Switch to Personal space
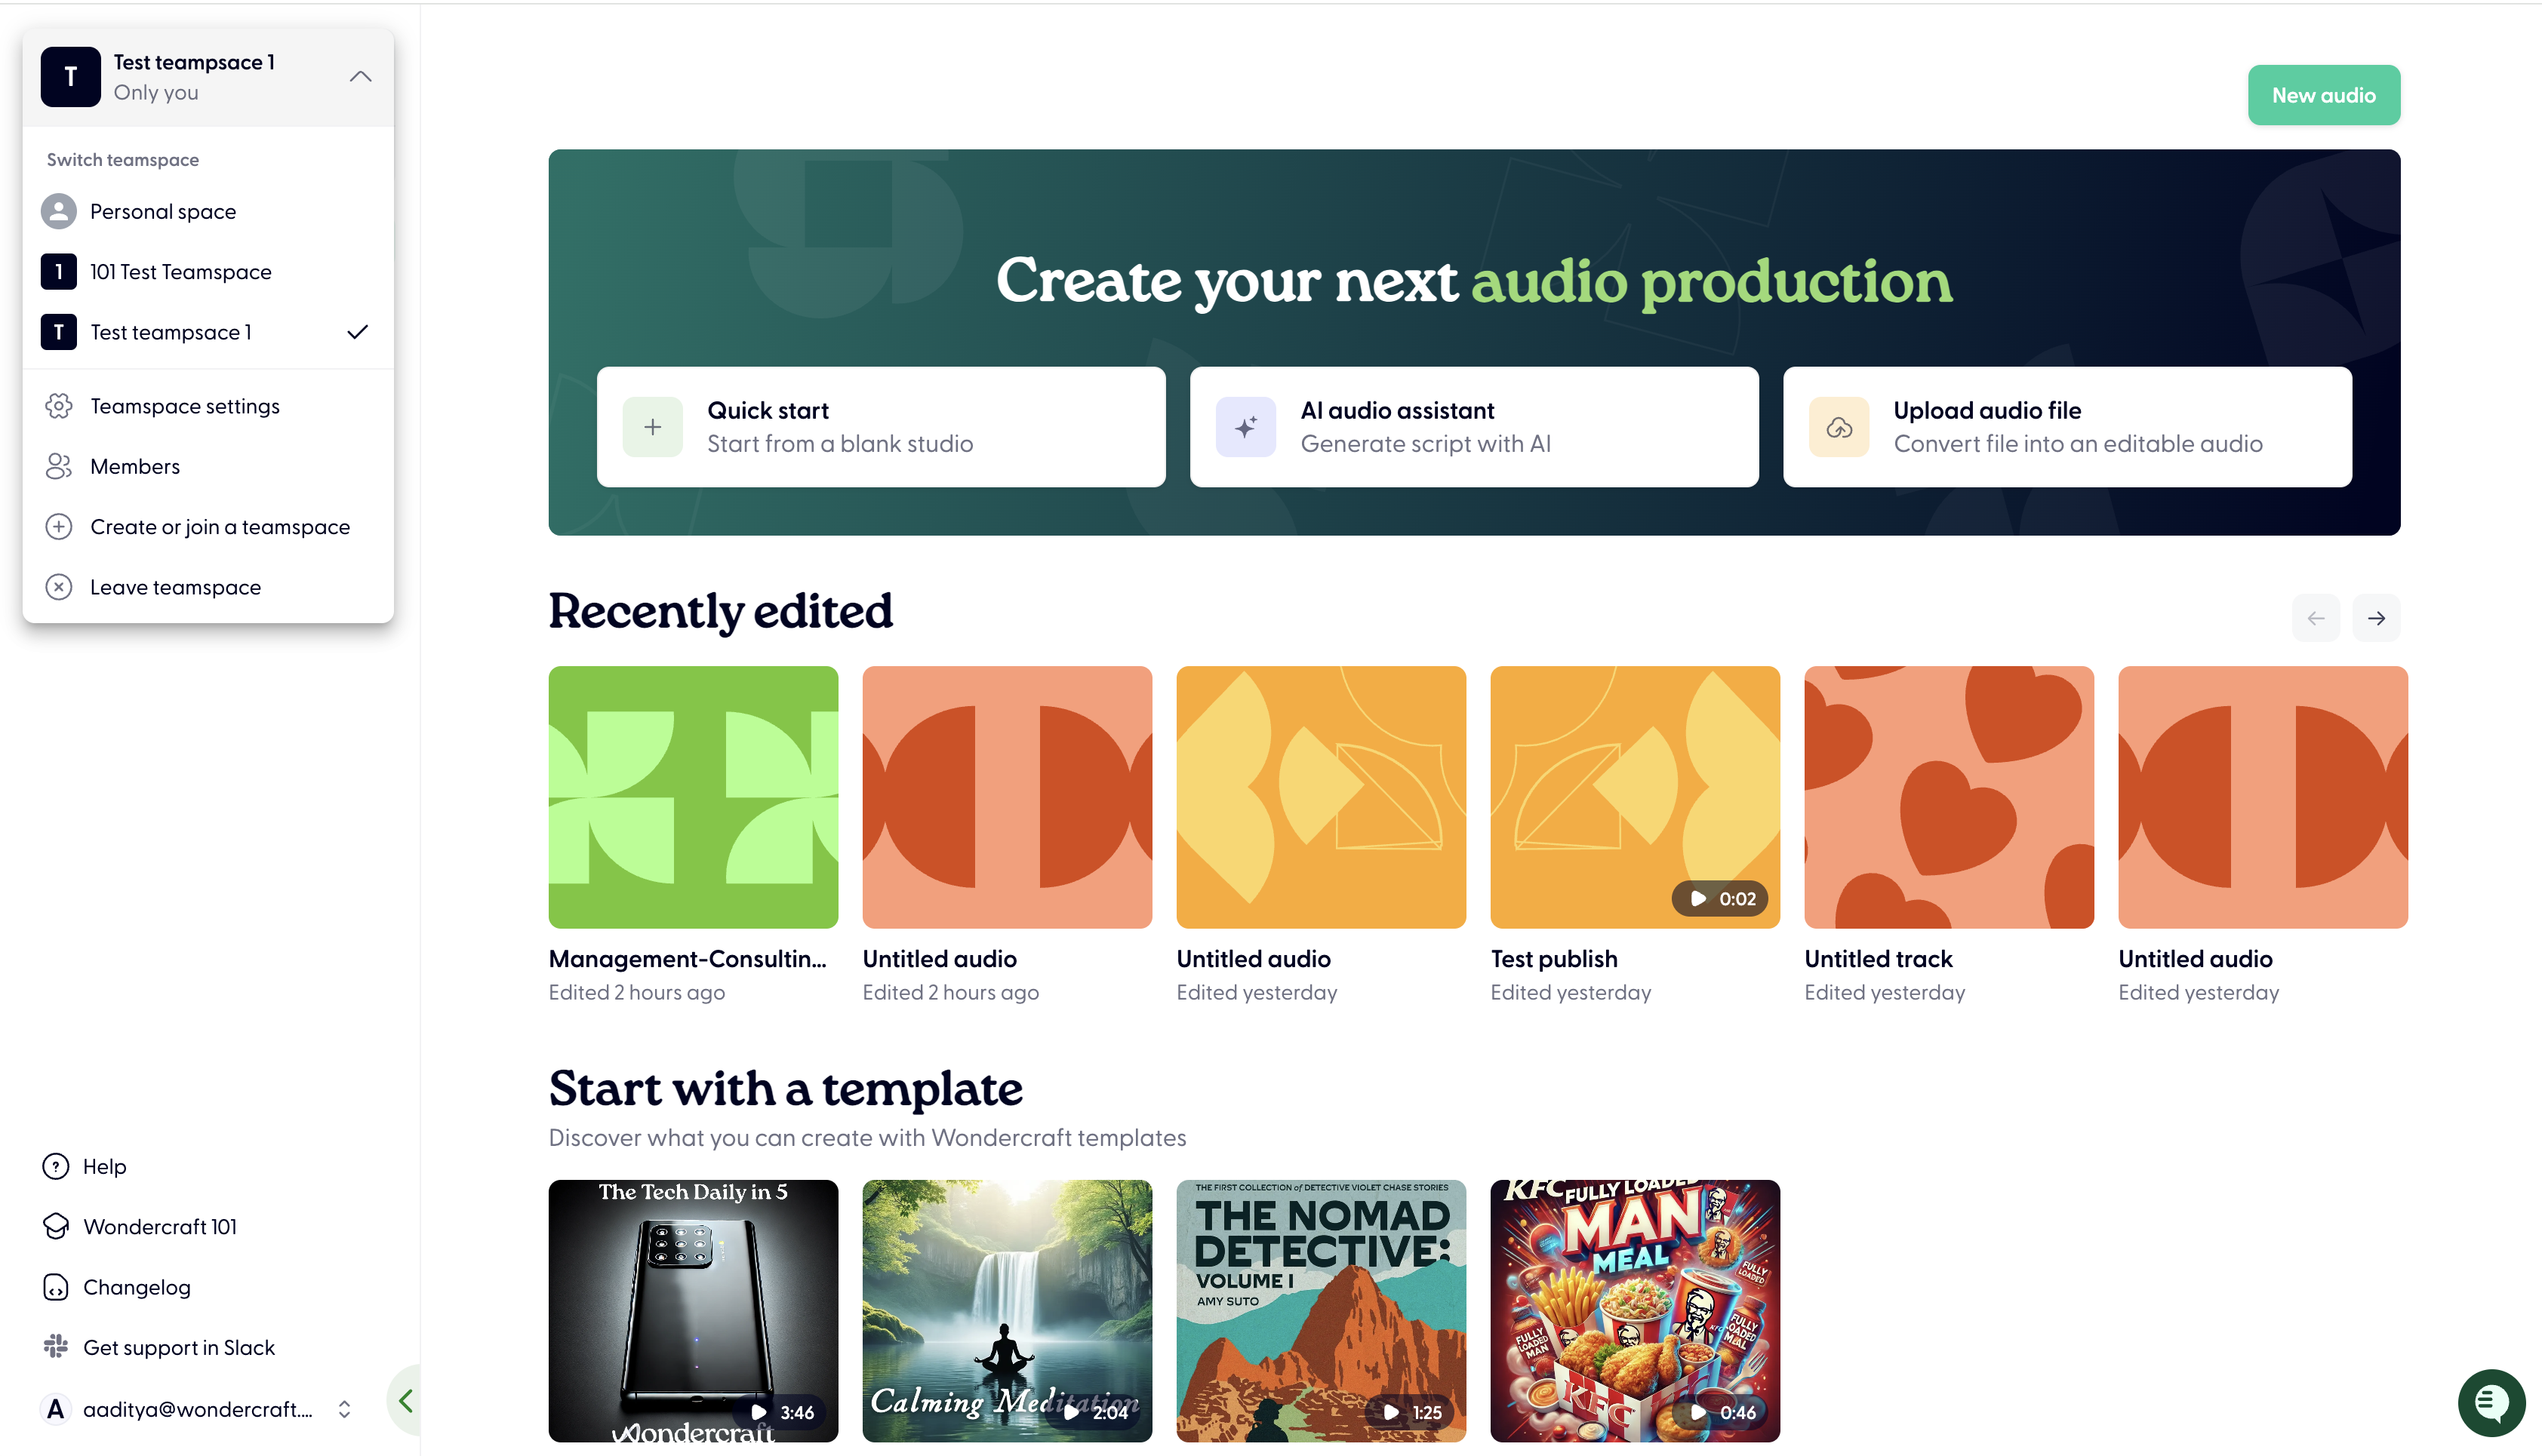The height and width of the screenshot is (1456, 2542). pyautogui.click(x=162, y=212)
